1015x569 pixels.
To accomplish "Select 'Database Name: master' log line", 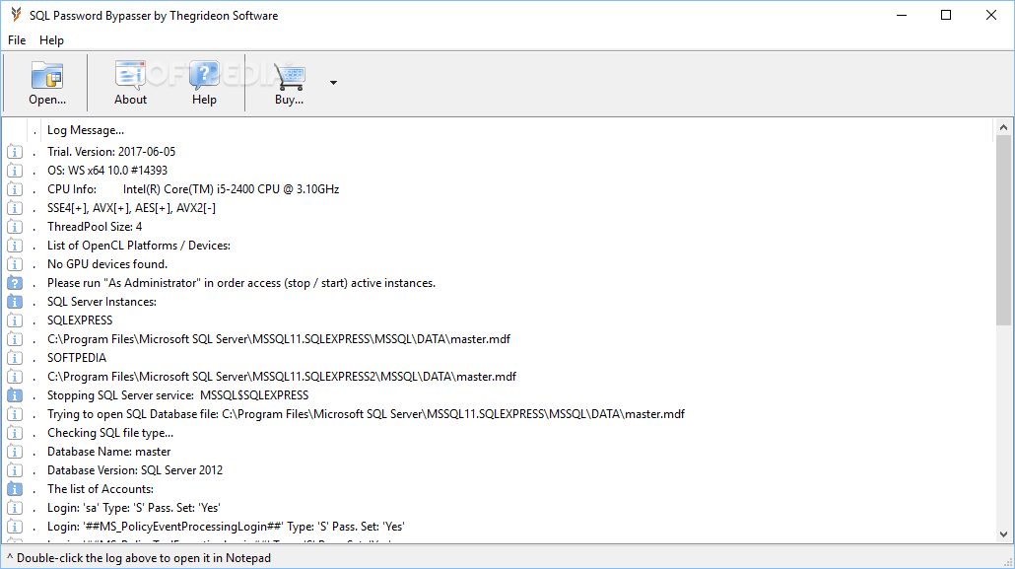I will [108, 453].
